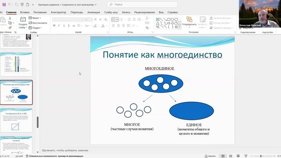Viewport: 281px width, 158px height.
Task: Click the Undo arrow icon
Action: [10, 4]
